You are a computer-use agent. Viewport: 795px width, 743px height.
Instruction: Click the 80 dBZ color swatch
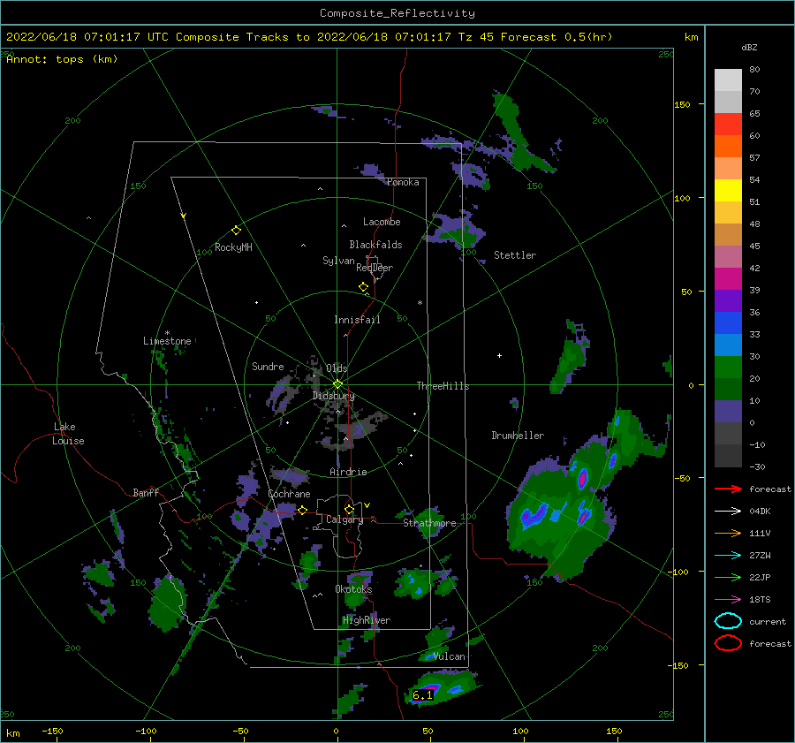pos(728,80)
